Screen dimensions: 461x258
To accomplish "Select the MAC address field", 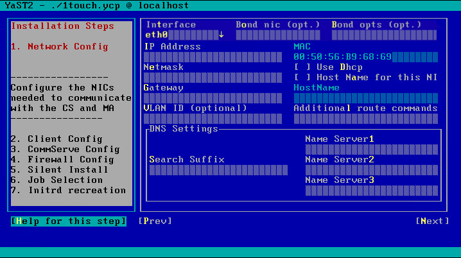I will tap(365, 56).
